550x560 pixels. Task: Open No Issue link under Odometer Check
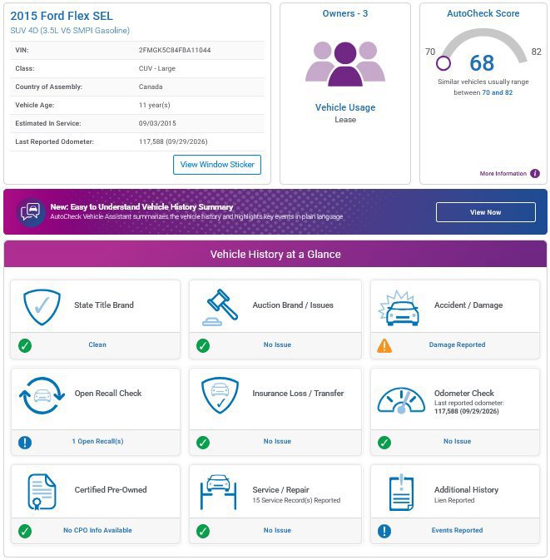click(457, 441)
